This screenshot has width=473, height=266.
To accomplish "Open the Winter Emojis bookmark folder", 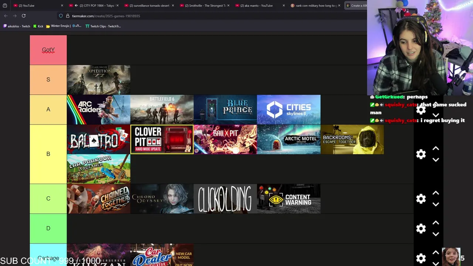I will tap(64, 26).
